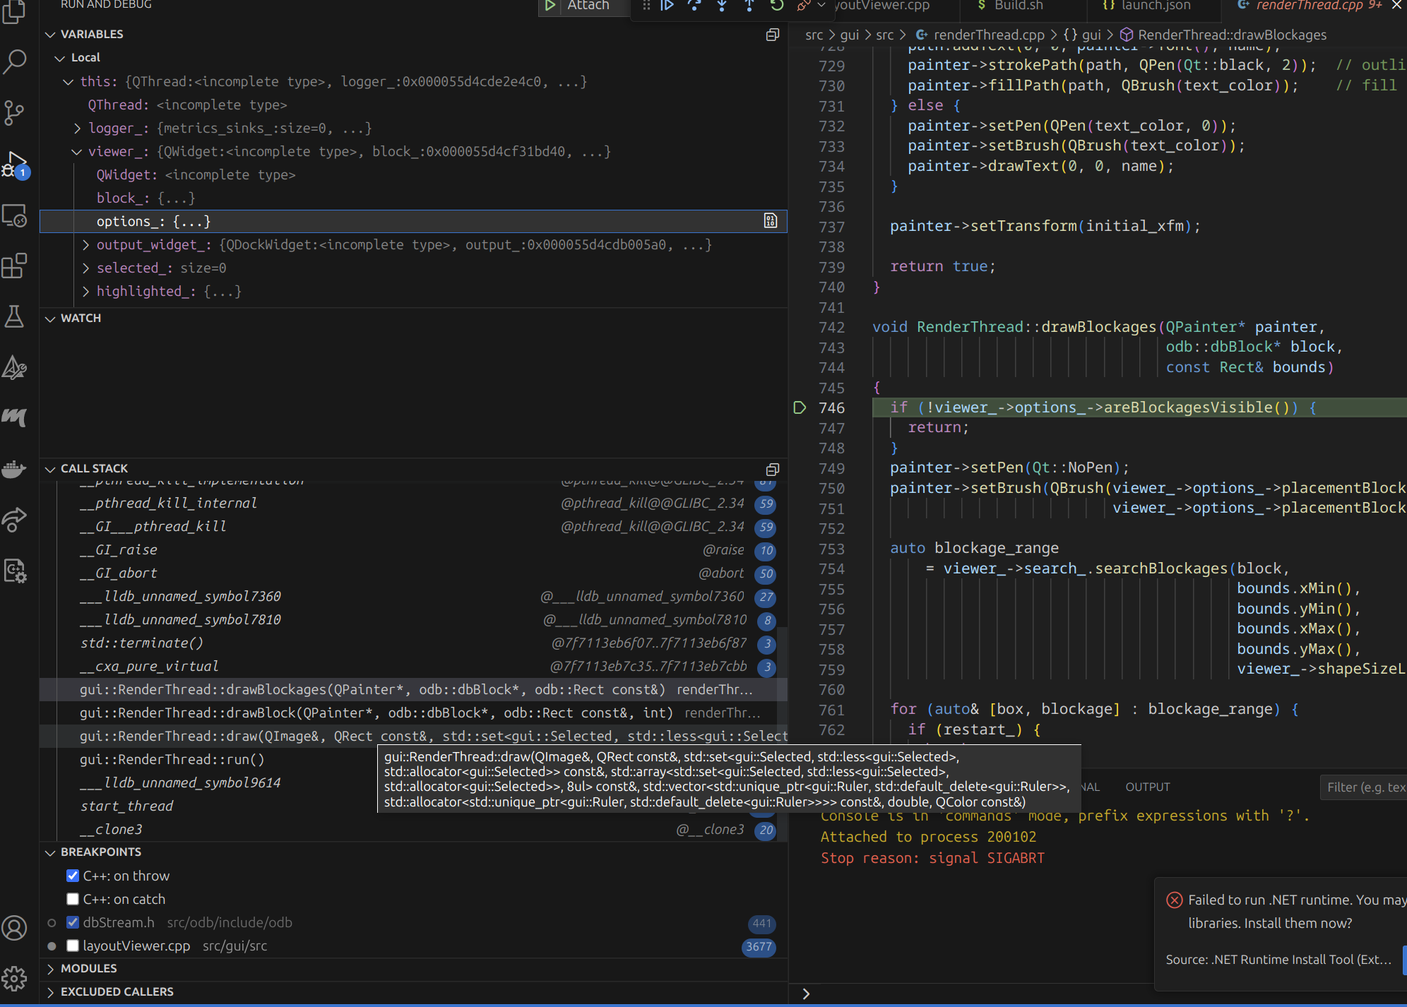Enable the C++: on catch breakpoint

(73, 898)
